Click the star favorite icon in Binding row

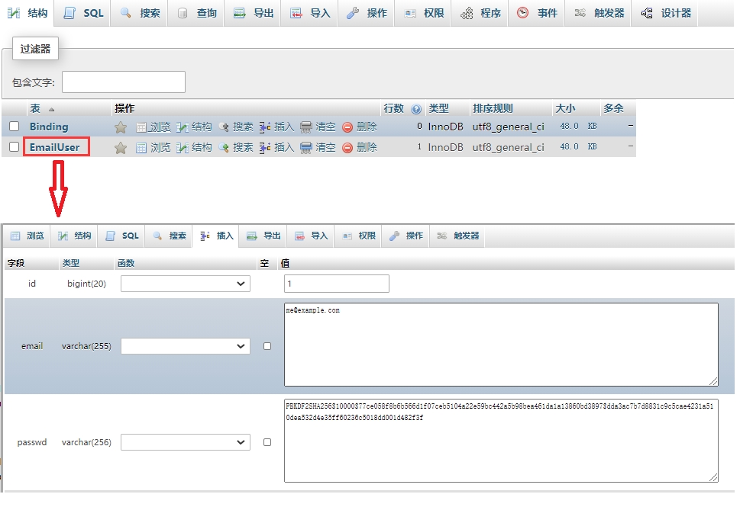tap(121, 127)
